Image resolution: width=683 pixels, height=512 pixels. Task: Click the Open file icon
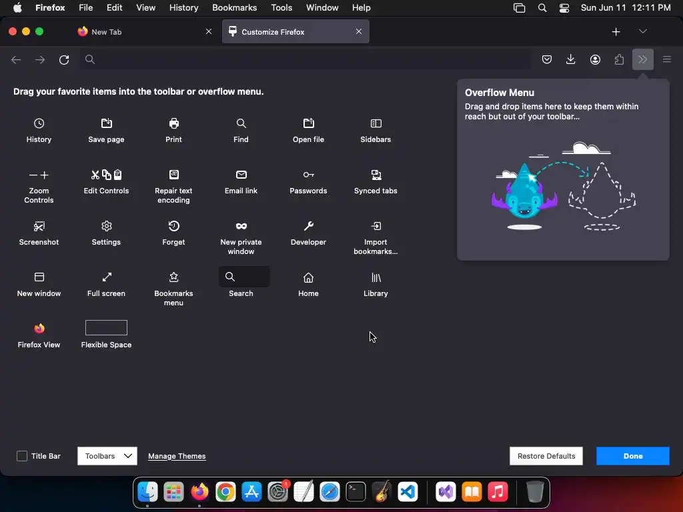point(308,123)
